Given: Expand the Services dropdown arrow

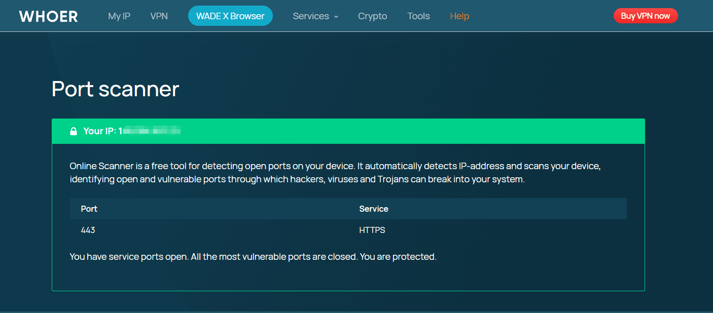Looking at the screenshot, I should coord(336,17).
